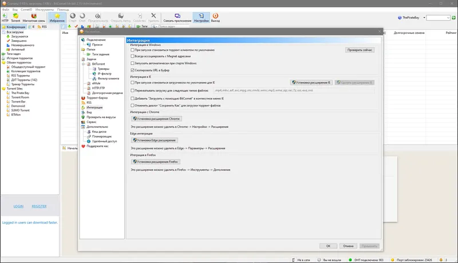458x263 pixels.
Task: Open the Файл menu
Action: 6,10
